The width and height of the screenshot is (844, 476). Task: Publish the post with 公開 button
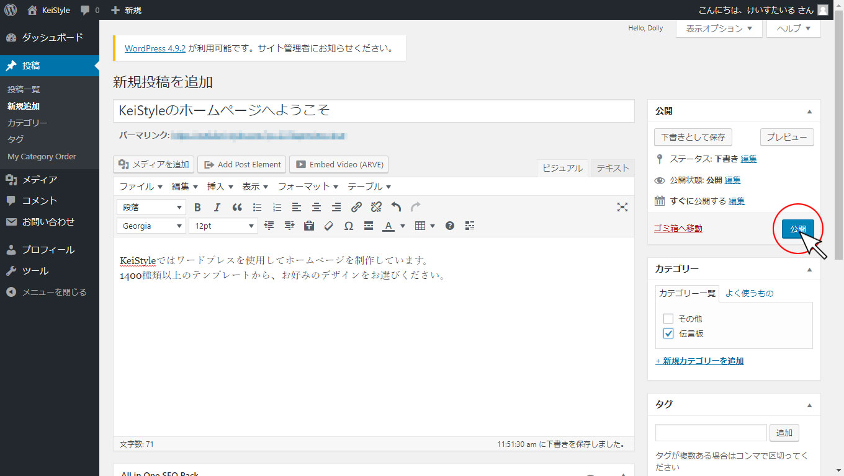[x=797, y=229]
